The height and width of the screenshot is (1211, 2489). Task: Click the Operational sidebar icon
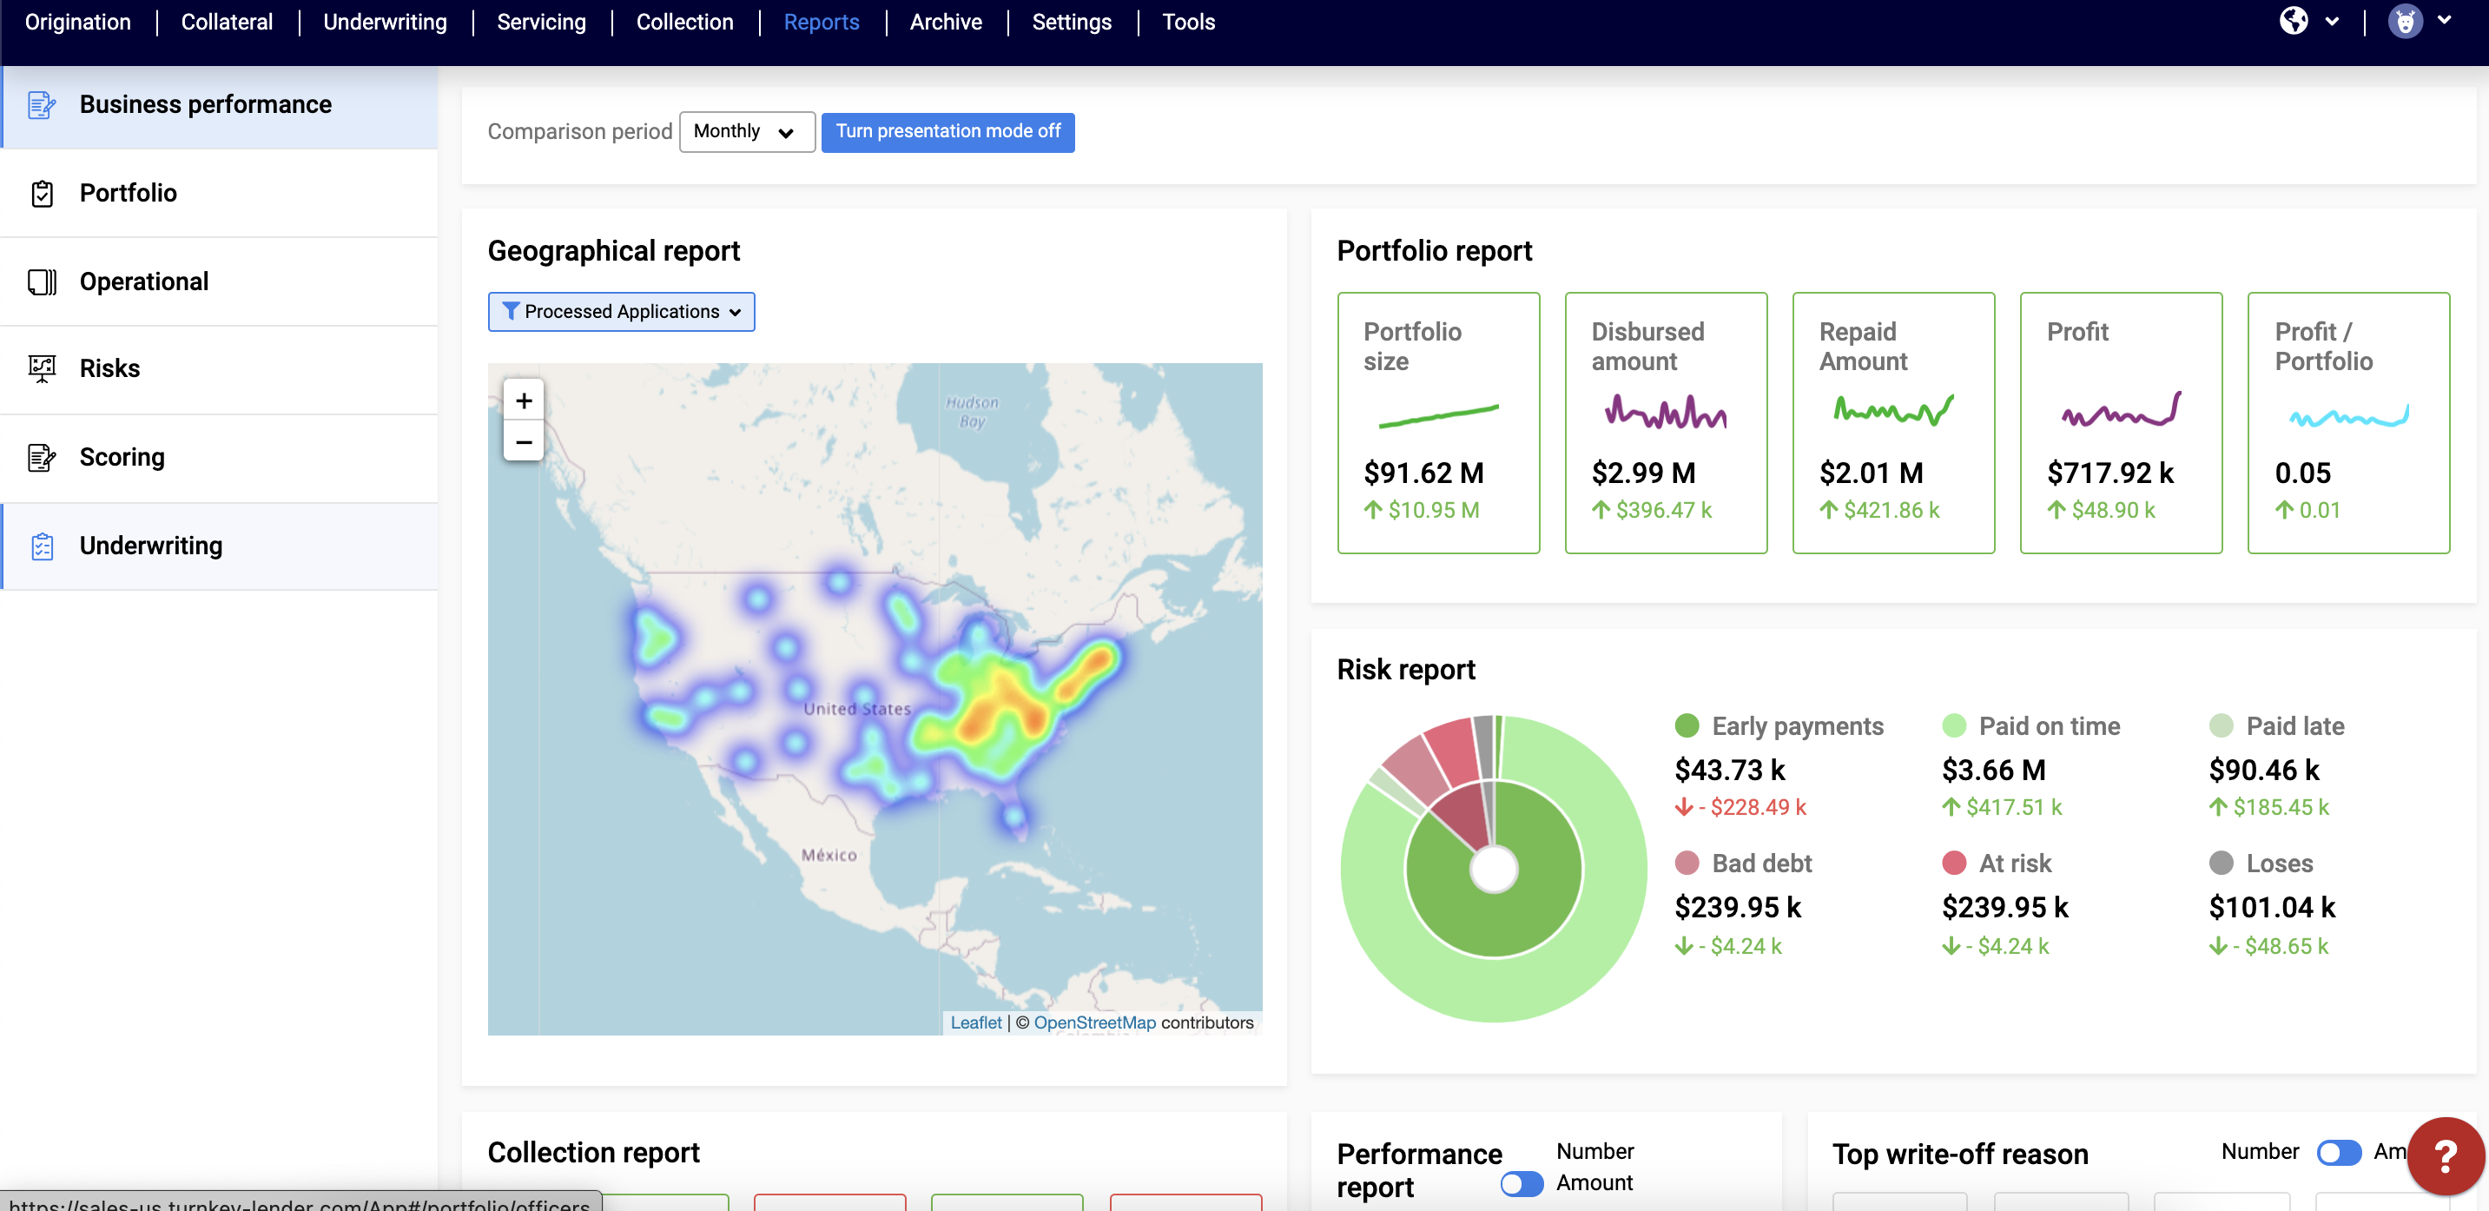pos(42,281)
